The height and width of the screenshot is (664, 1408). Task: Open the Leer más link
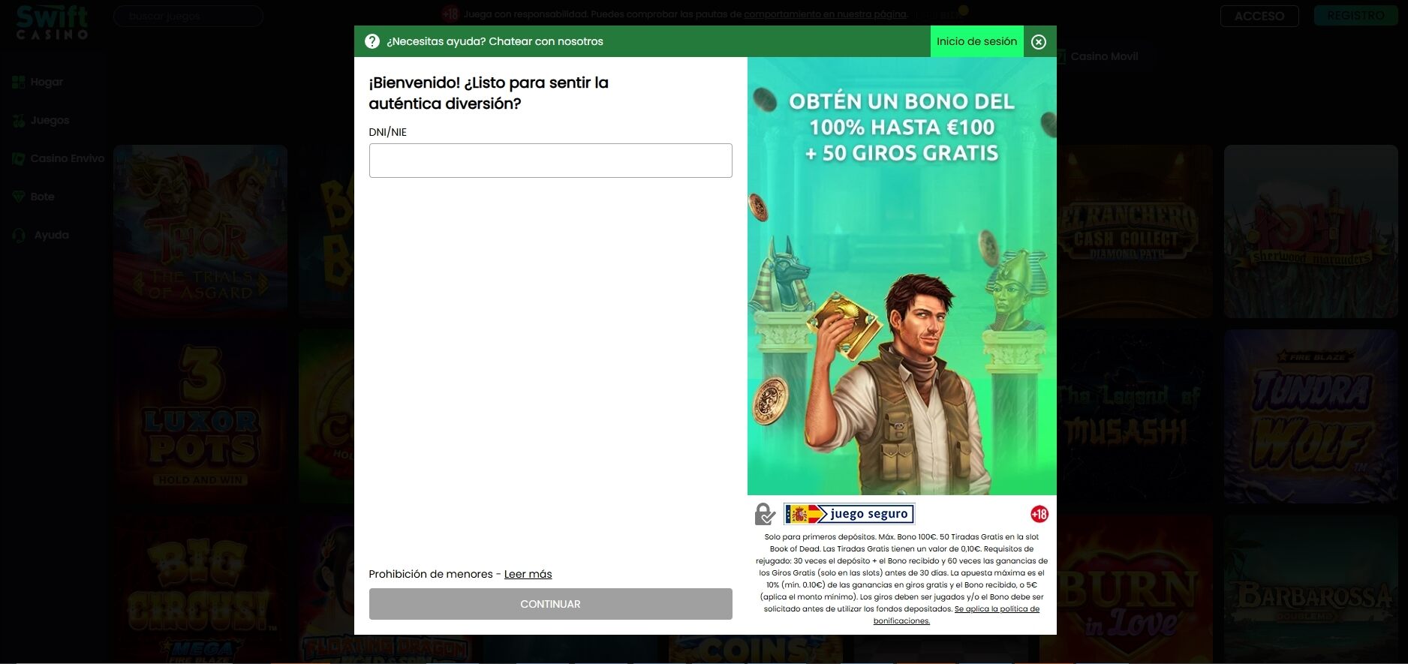[528, 574]
